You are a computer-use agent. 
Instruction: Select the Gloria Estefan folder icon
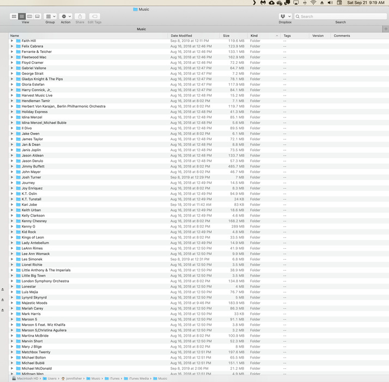pos(18,85)
